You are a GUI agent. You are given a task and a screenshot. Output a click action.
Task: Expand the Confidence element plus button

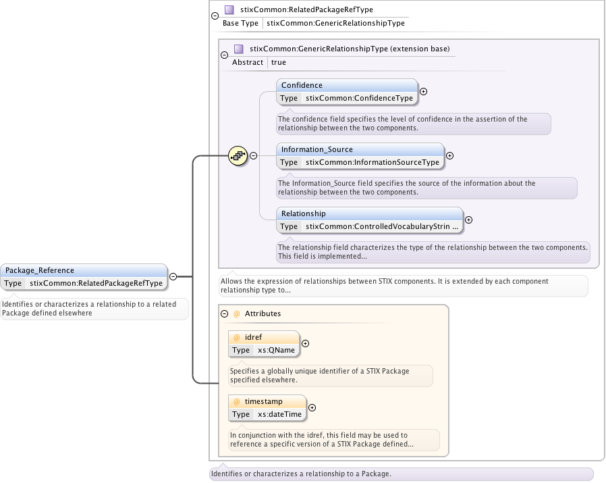click(424, 91)
